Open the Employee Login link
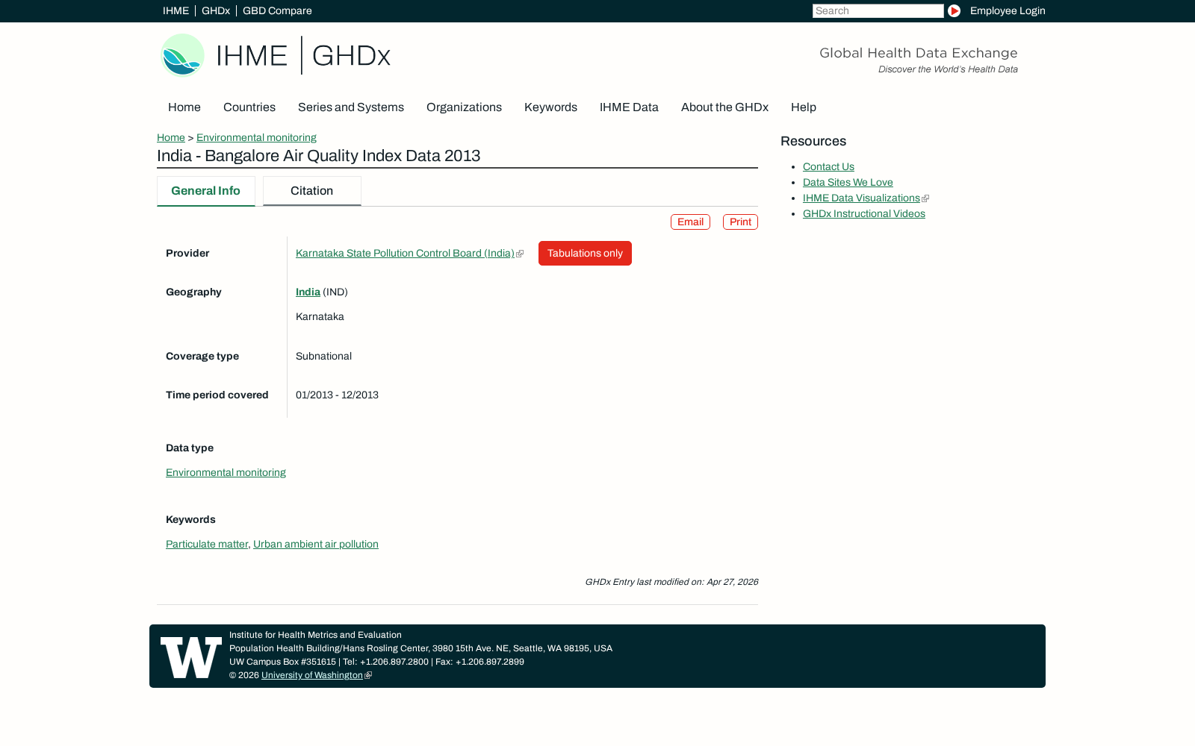This screenshot has height=746, width=1195. coord(1008,10)
